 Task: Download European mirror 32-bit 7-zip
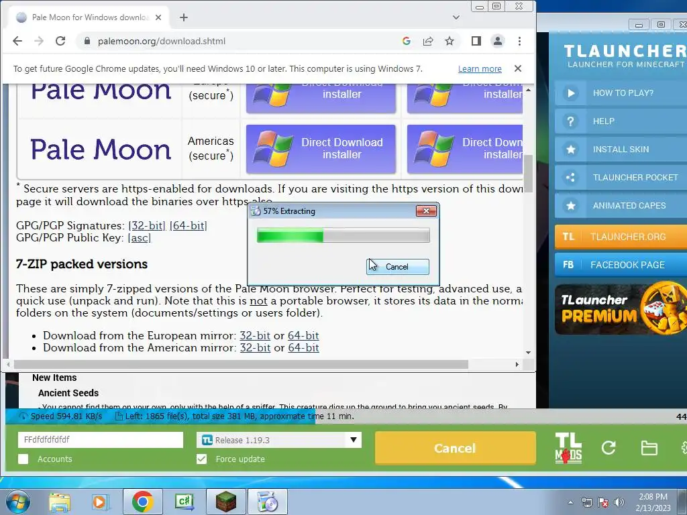254,335
